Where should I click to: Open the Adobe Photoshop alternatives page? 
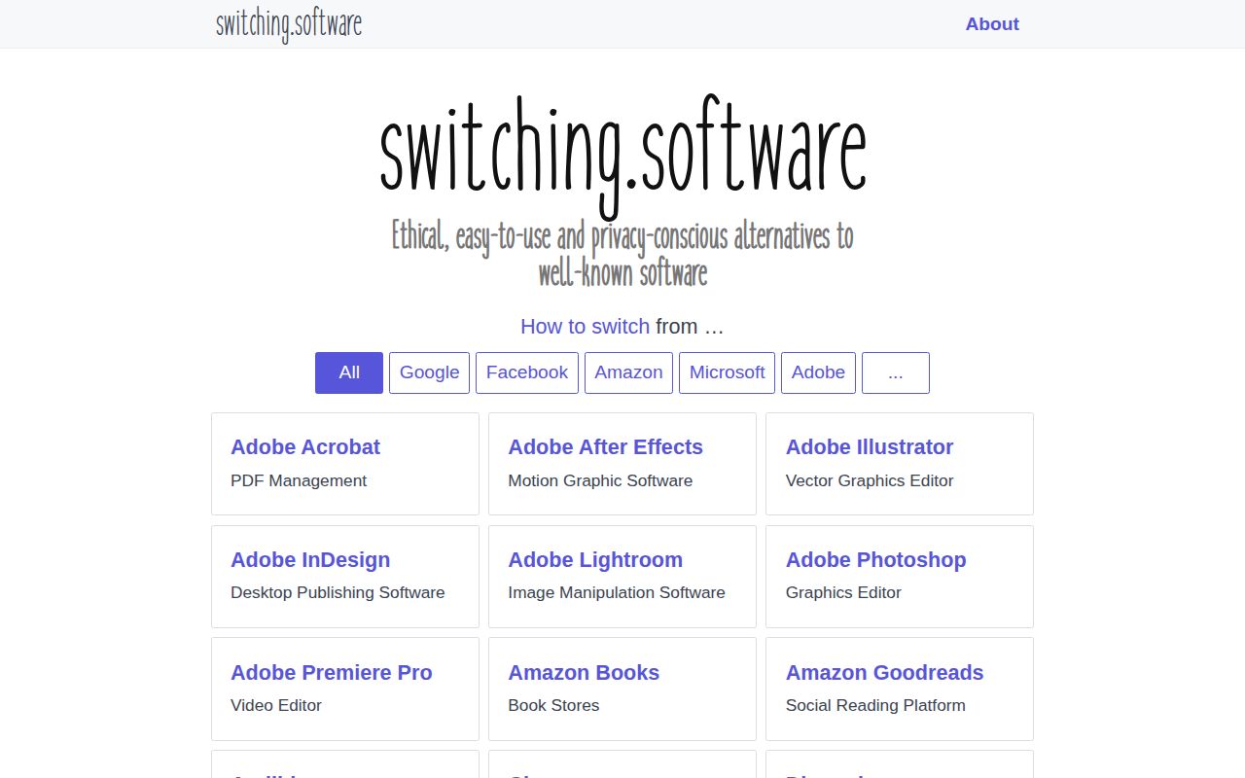875,560
